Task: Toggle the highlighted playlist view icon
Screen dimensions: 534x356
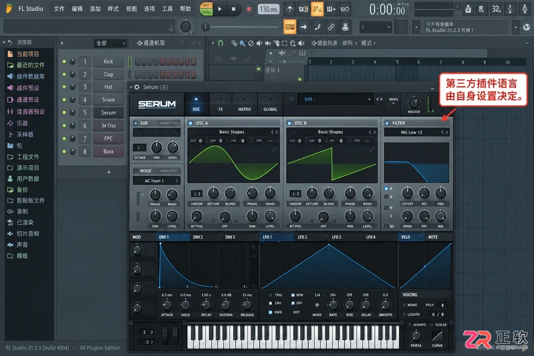Action: [x=290, y=27]
